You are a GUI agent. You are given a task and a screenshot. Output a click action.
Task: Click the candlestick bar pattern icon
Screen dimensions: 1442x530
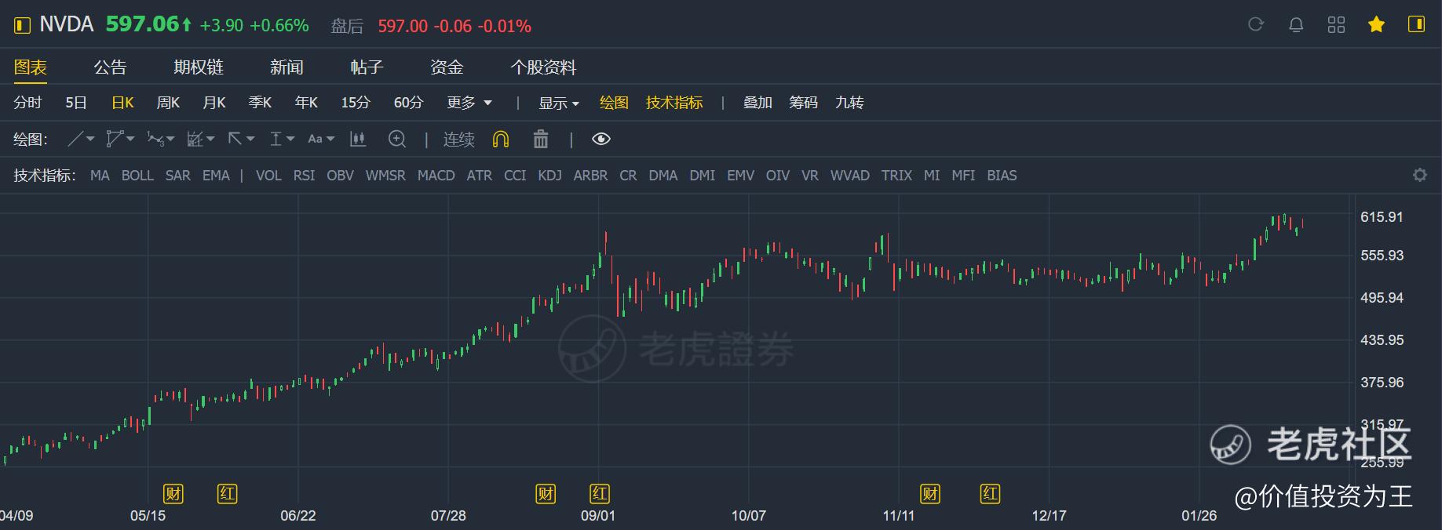pyautogui.click(x=358, y=139)
